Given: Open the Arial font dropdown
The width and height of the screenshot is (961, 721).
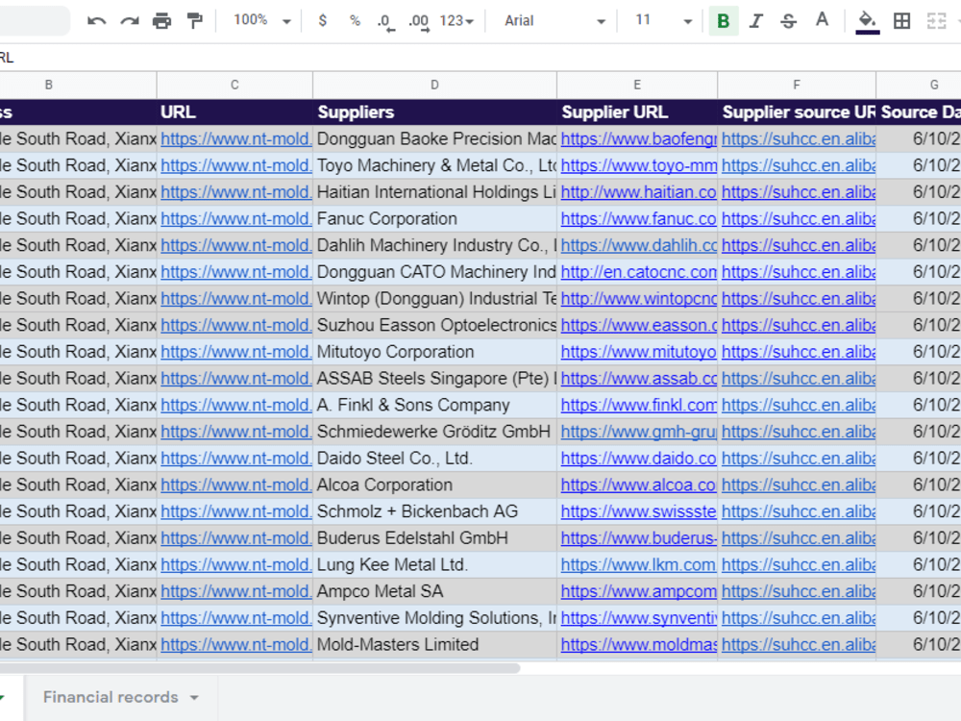Looking at the screenshot, I should (554, 21).
